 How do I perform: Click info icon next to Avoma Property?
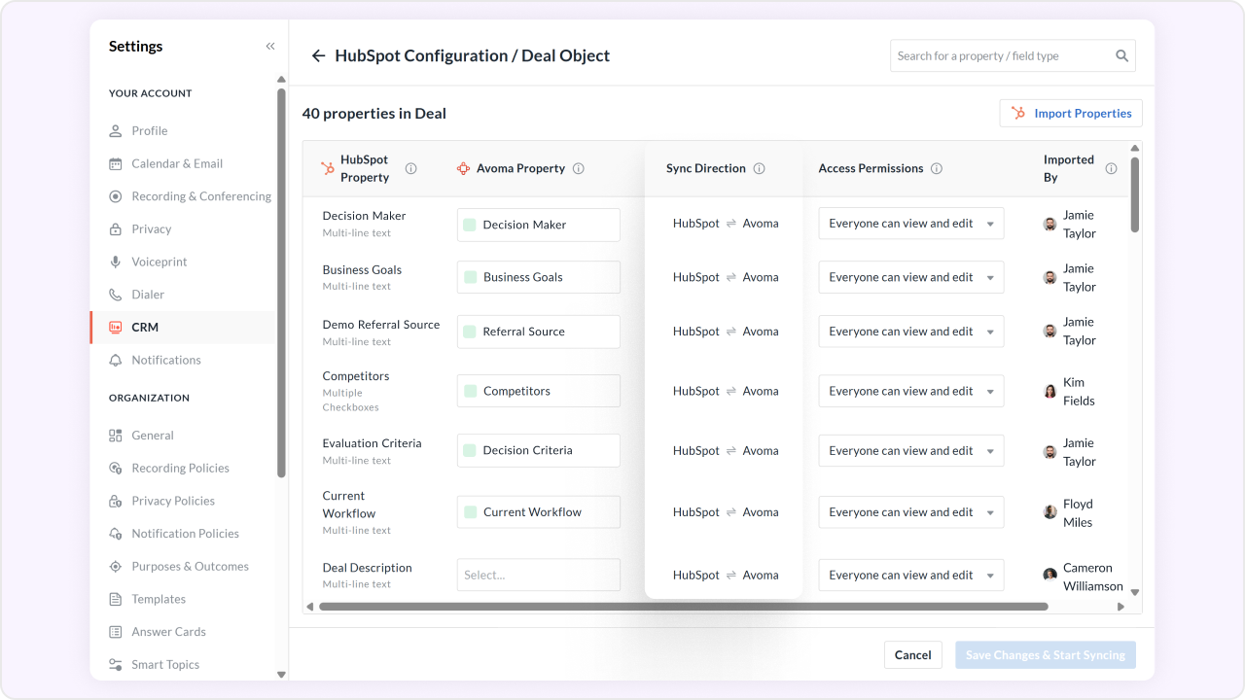click(x=579, y=168)
